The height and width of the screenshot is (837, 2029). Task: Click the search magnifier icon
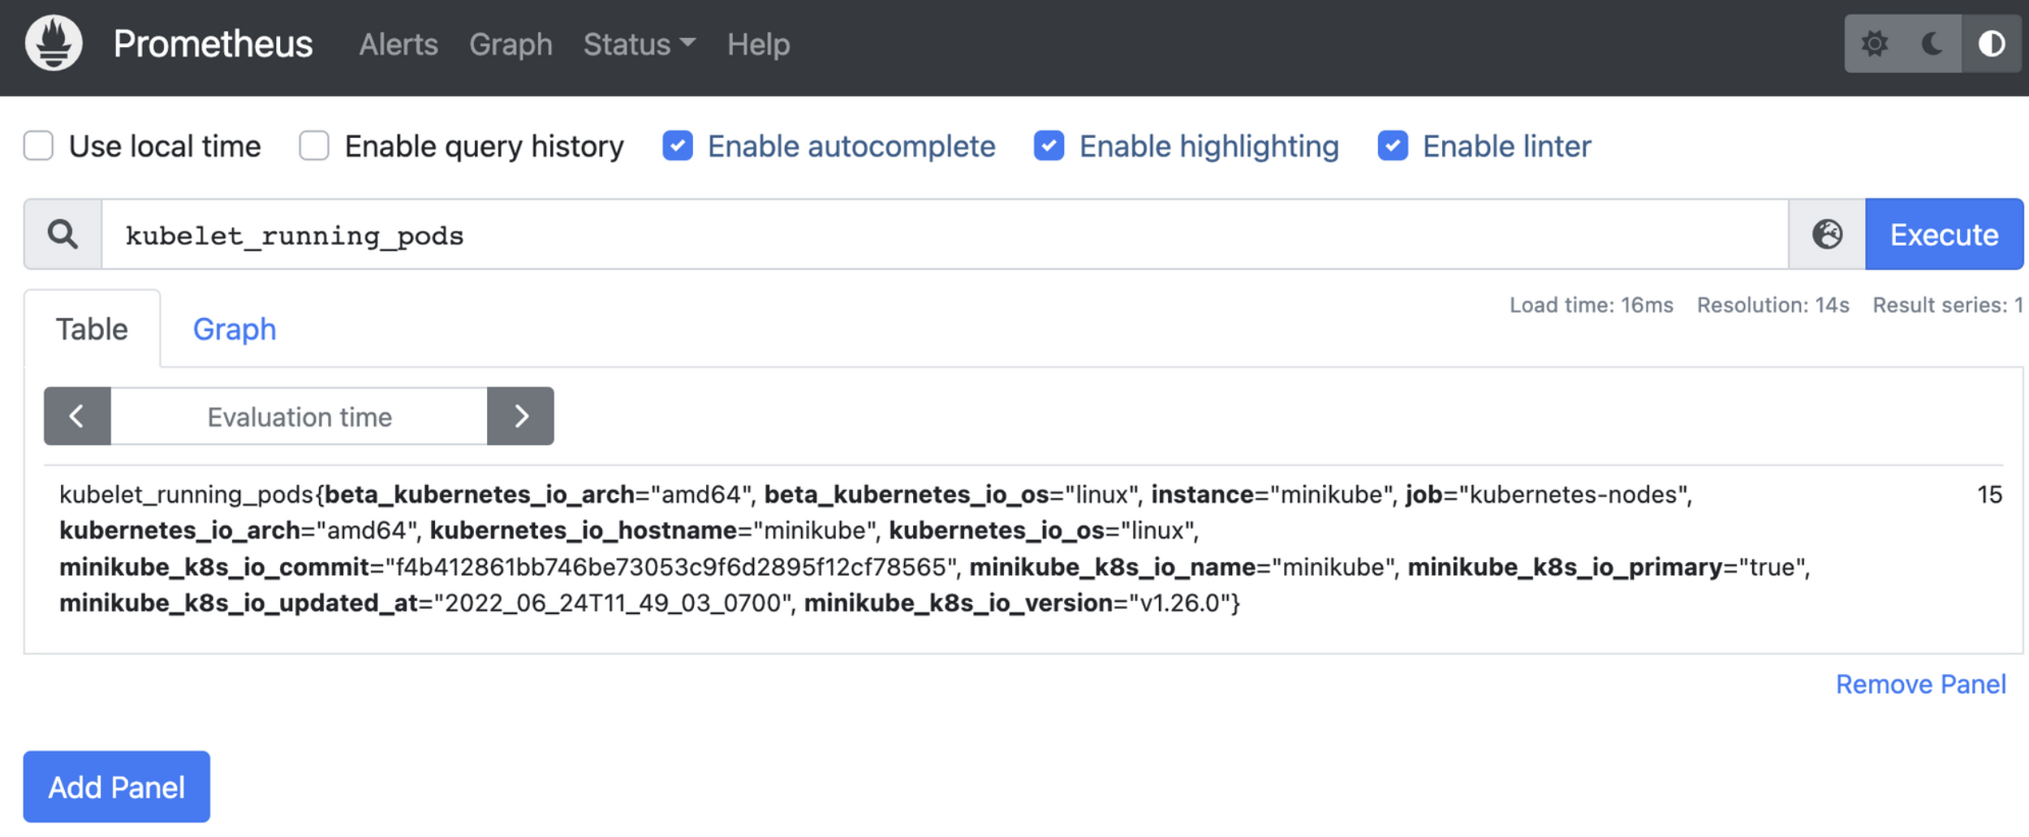62,234
